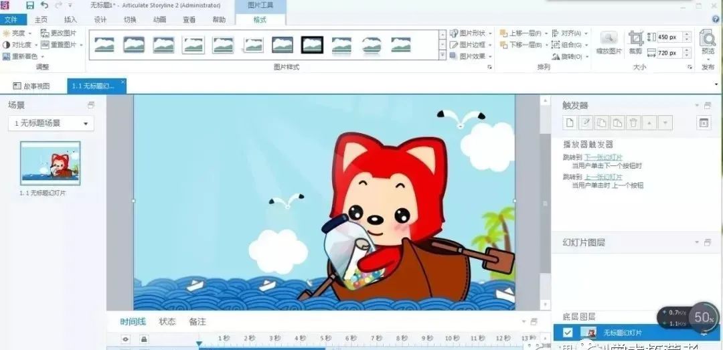The image size is (723, 350).
Task: Toggle the 无标题幻灯片 base layer checkbox
Action: point(568,333)
